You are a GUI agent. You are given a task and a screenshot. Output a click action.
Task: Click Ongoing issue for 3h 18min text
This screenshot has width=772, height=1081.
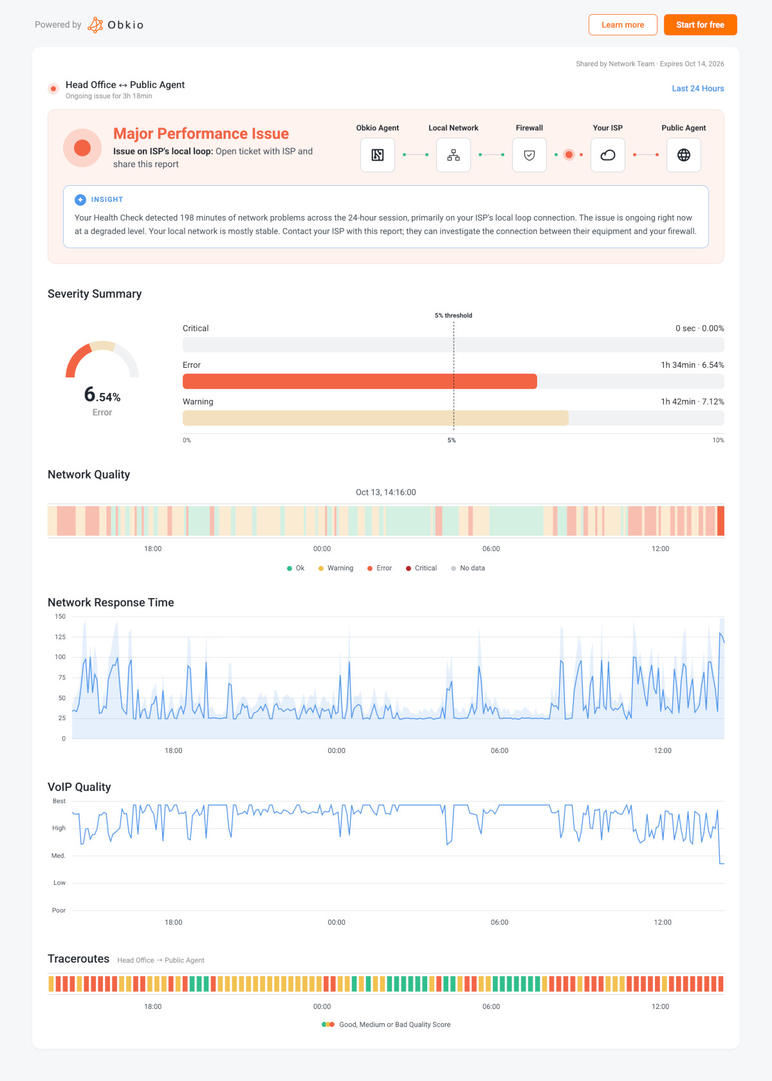pyautogui.click(x=109, y=96)
